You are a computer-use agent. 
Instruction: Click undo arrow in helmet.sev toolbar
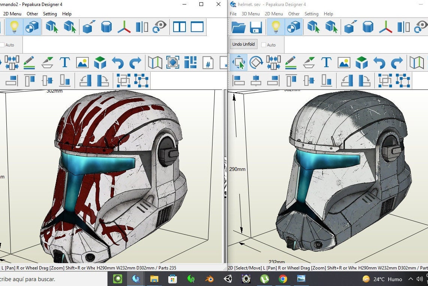click(x=379, y=63)
